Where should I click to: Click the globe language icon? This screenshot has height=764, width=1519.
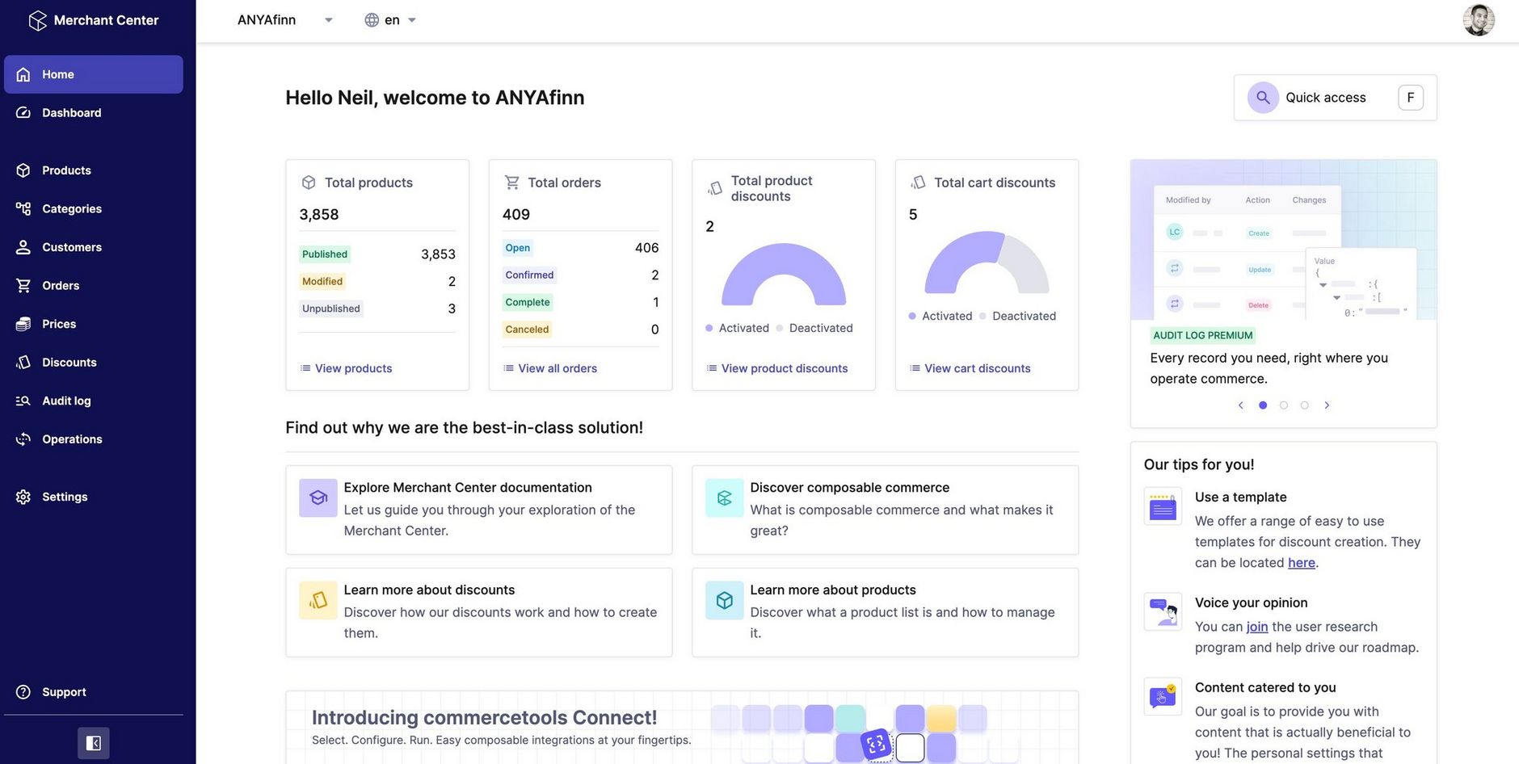(372, 20)
